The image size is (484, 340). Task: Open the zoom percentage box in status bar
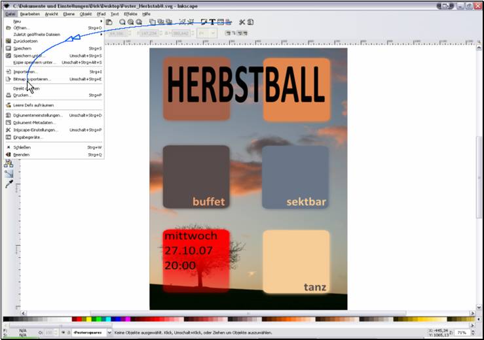coord(460,333)
